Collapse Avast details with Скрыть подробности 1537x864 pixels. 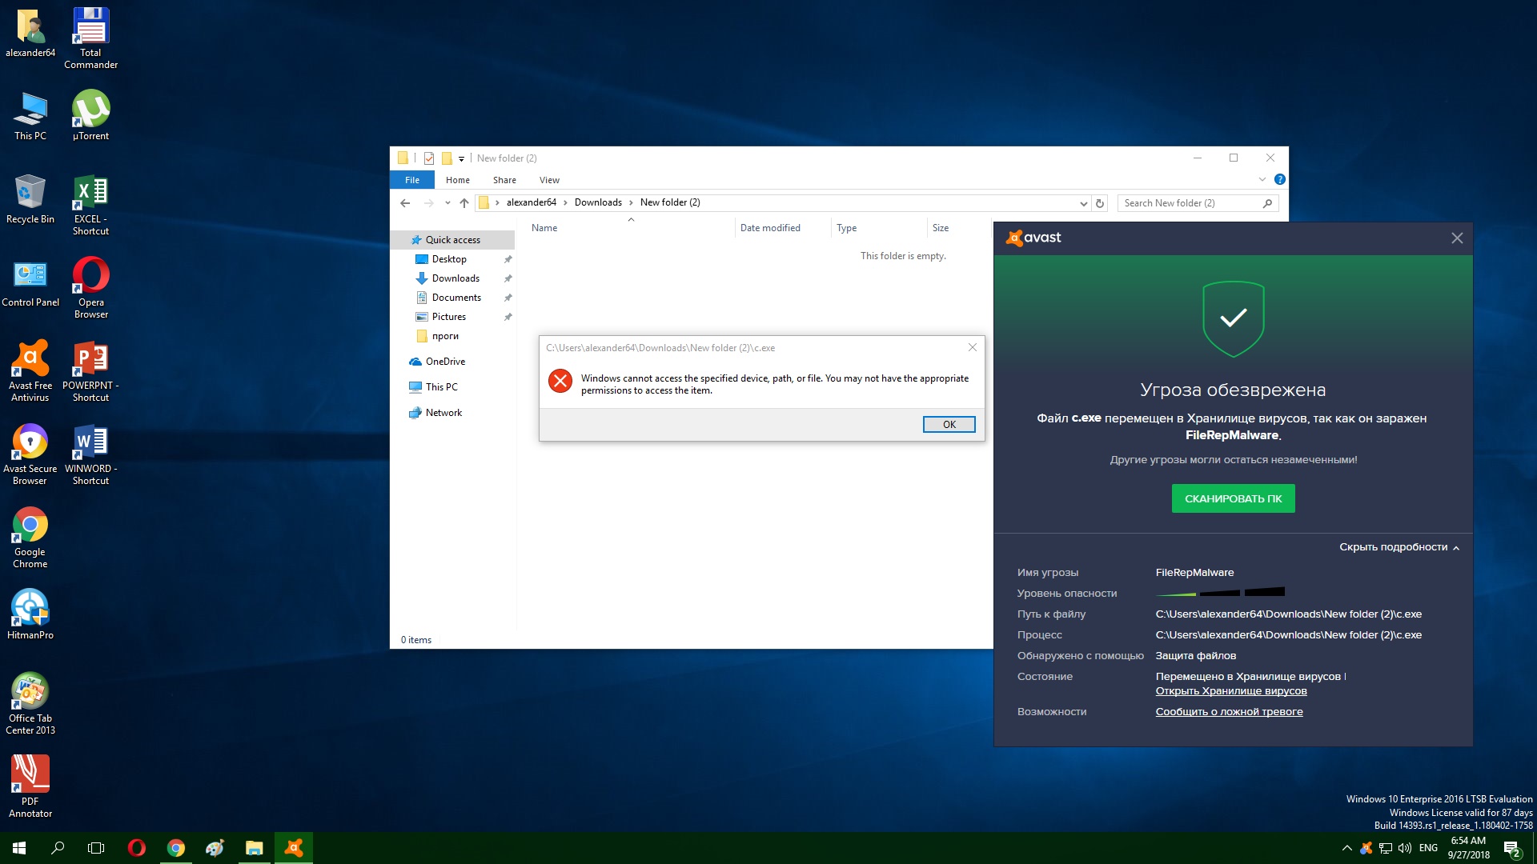(1399, 547)
